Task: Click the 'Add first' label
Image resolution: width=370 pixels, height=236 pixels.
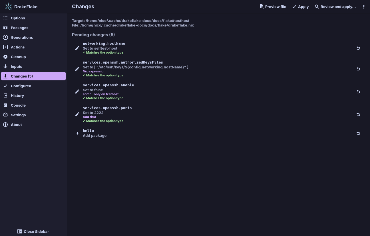Action: (x=89, y=117)
